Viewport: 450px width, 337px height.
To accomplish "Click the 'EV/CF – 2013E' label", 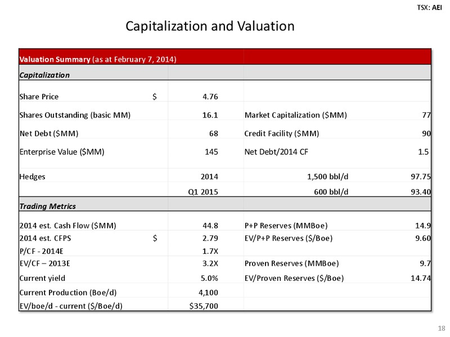I will point(44,263).
